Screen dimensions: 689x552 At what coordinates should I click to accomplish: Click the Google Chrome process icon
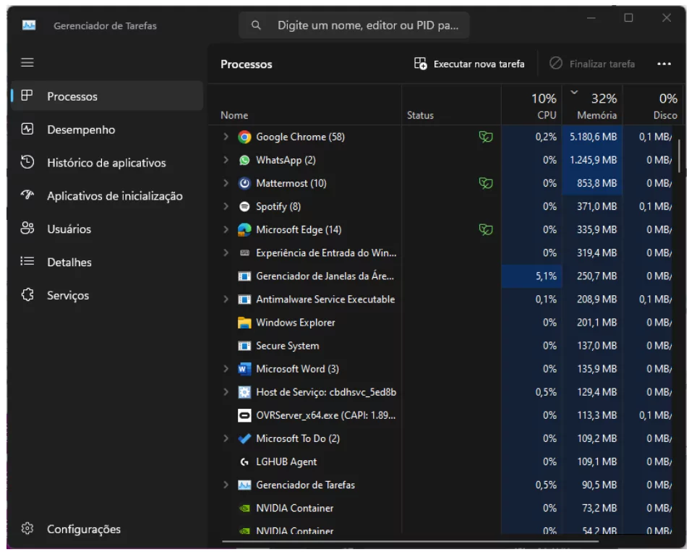244,137
